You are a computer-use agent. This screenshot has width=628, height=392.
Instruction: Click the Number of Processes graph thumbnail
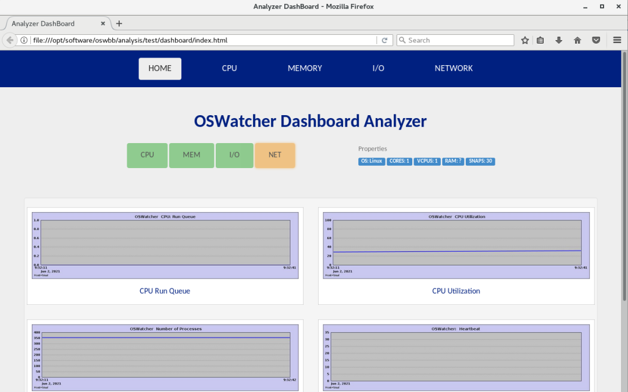point(165,358)
